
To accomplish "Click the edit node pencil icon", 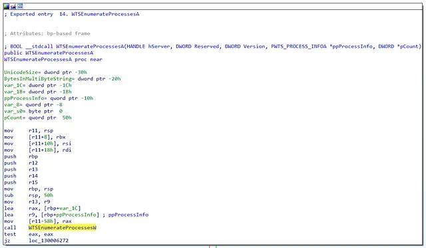I will point(13,6).
